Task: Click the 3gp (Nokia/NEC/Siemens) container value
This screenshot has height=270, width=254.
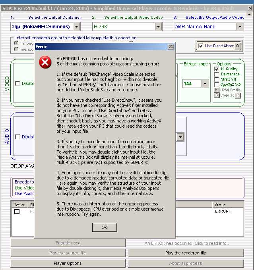Action: [x=41, y=27]
